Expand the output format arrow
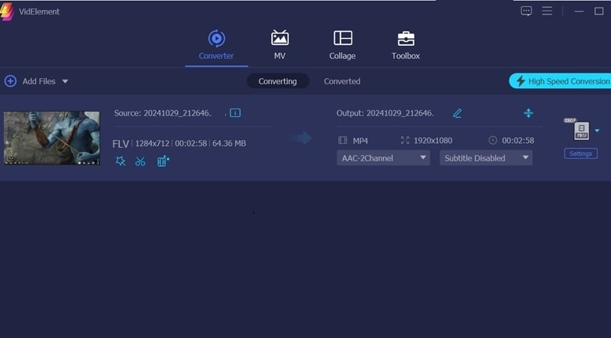The width and height of the screenshot is (611, 338). tap(597, 131)
